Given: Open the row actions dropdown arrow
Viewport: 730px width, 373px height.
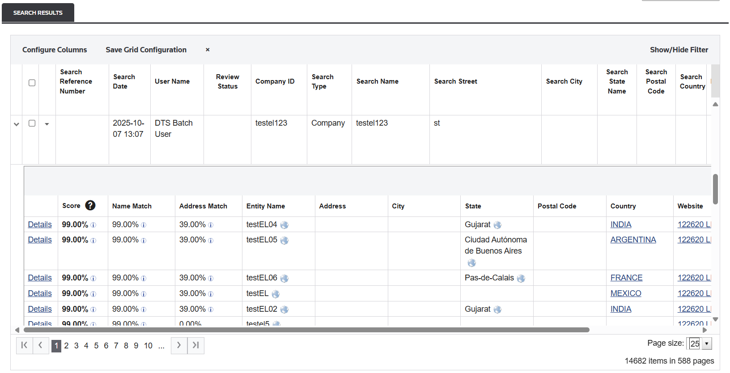Looking at the screenshot, I should (47, 124).
